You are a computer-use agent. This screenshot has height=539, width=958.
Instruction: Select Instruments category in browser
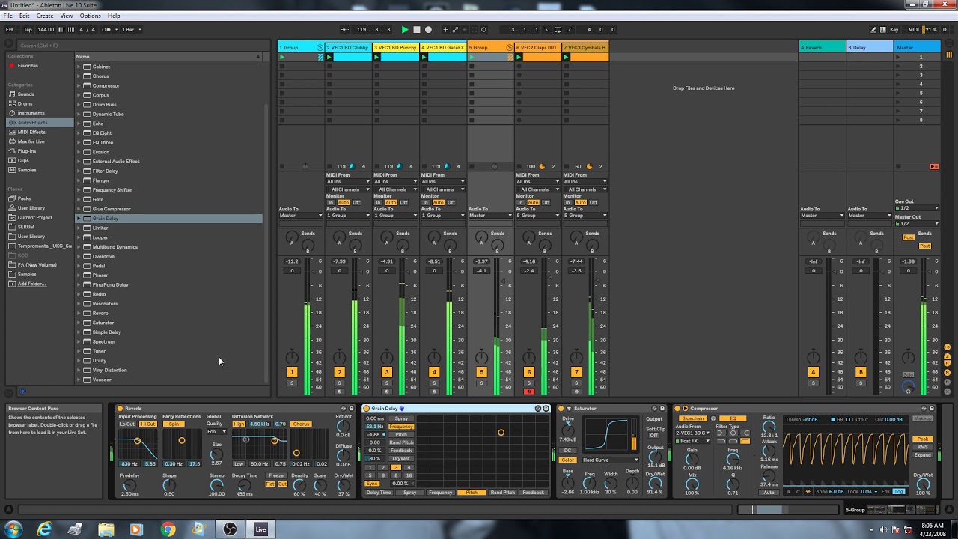point(31,113)
